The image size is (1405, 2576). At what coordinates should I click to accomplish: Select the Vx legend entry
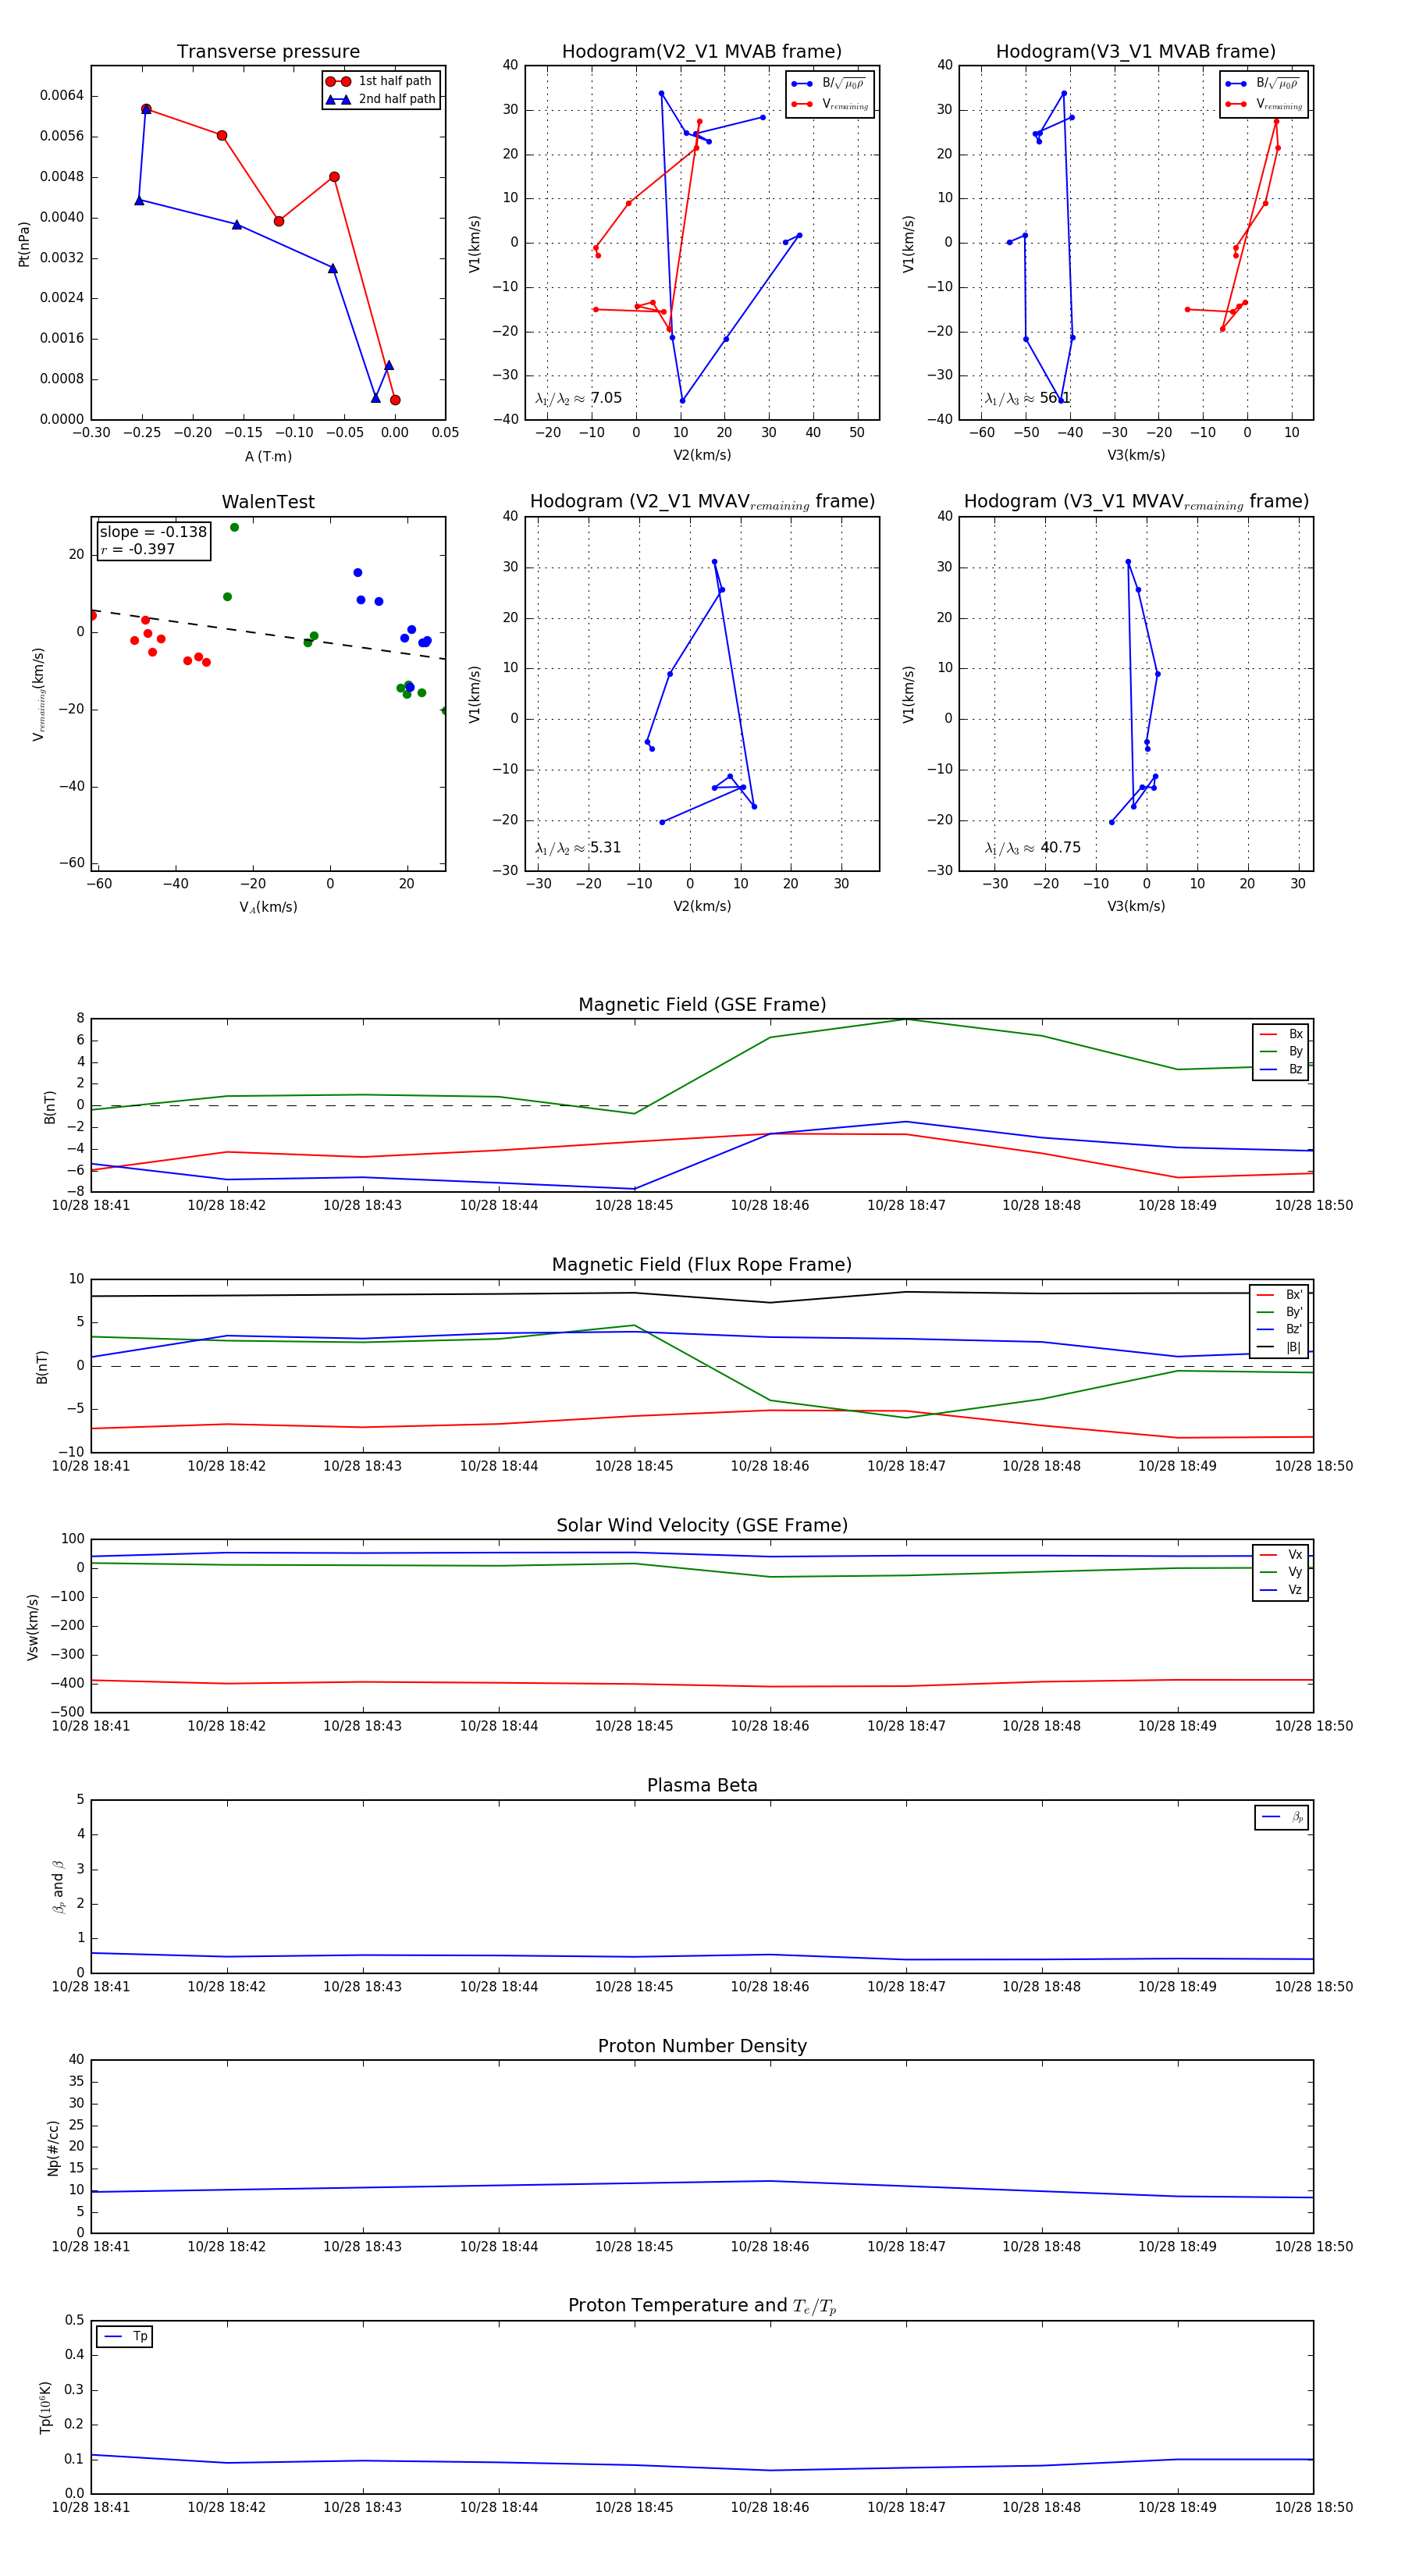coord(1281,1555)
